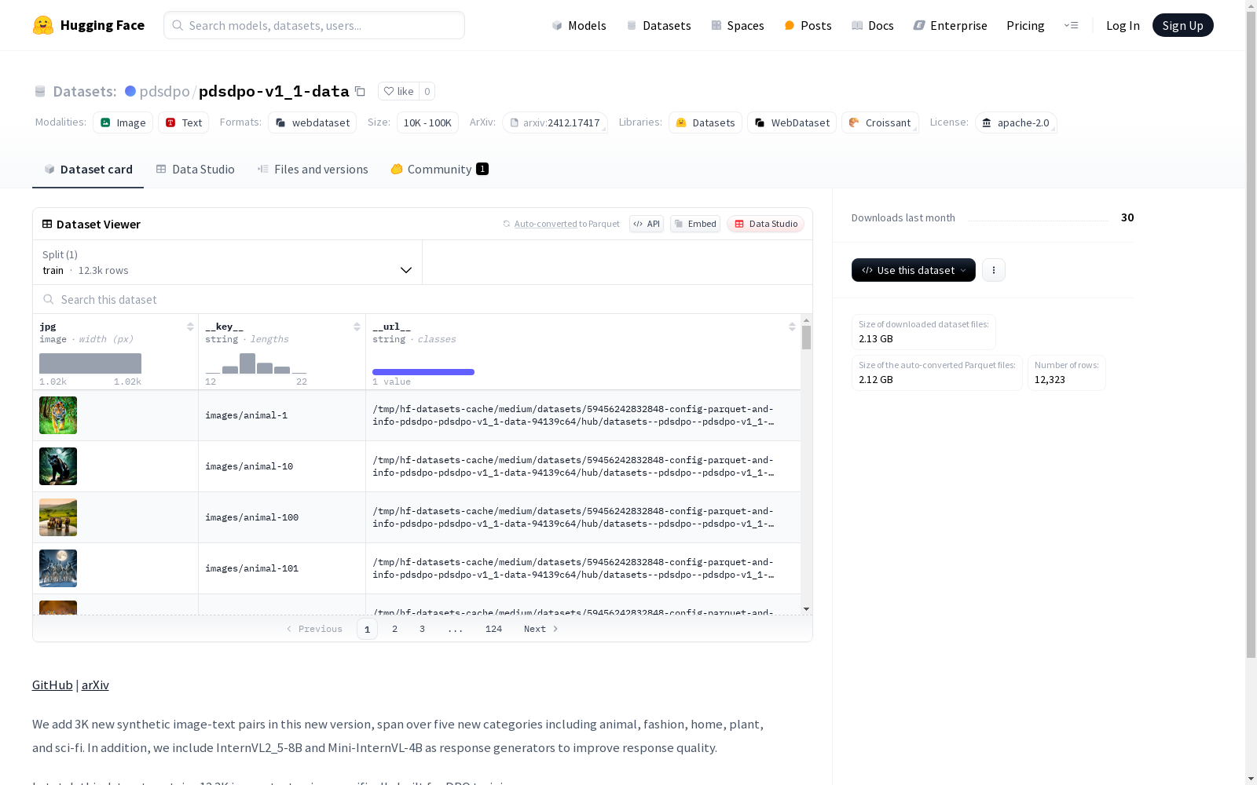Open Docs in the top navigation
Viewport: 1257px width, 785px height.
tap(873, 25)
